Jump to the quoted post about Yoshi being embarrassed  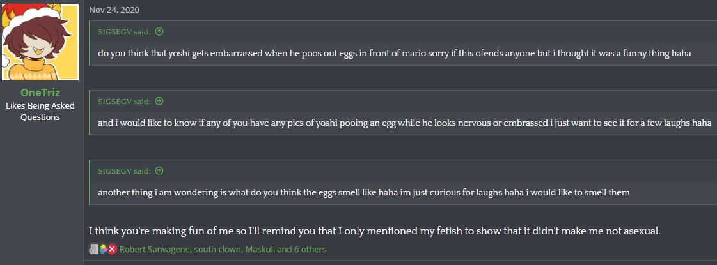click(x=159, y=31)
